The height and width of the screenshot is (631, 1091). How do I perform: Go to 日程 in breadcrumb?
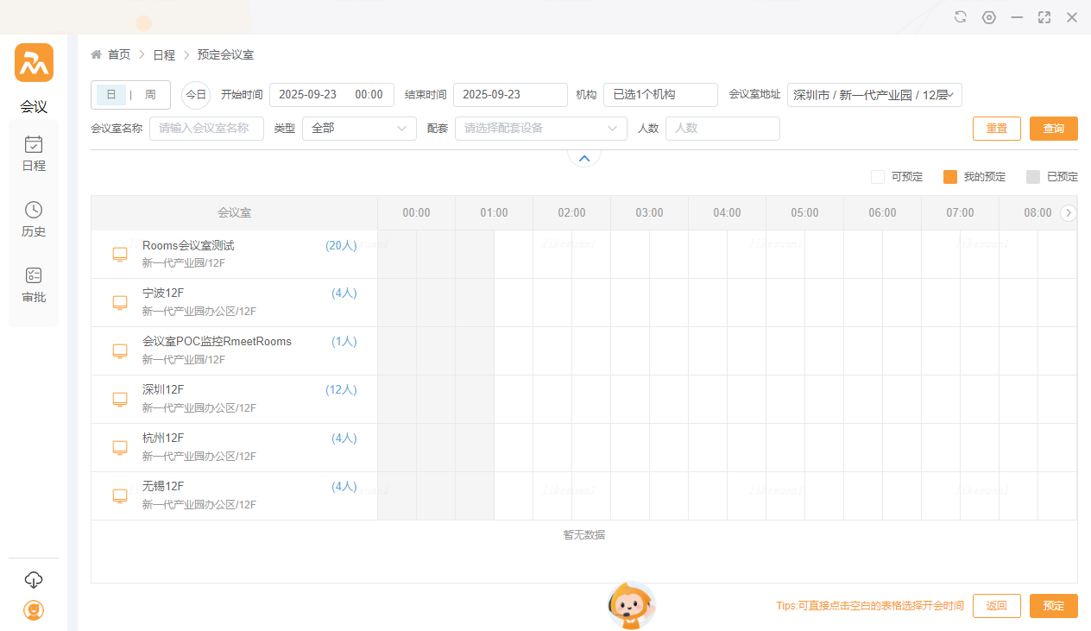[x=164, y=55]
